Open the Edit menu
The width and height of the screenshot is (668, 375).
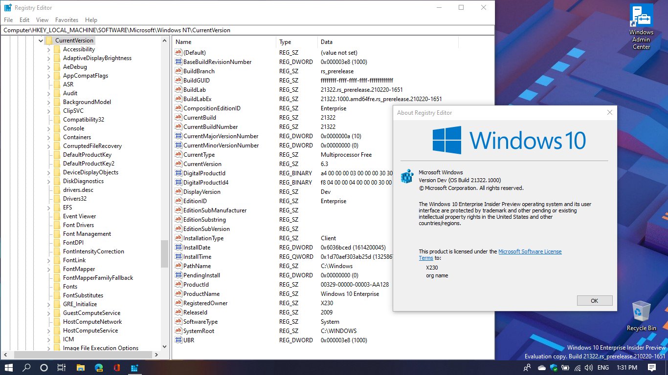(24, 20)
